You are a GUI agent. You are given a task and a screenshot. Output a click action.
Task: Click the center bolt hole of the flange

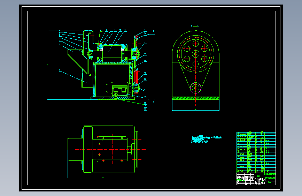click(196, 54)
